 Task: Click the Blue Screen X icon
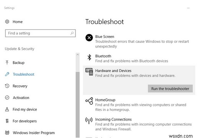(x=89, y=37)
